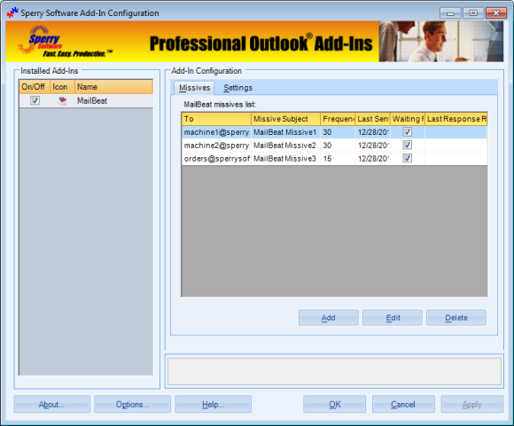Open the Help button
The width and height of the screenshot is (514, 426).
tap(213, 405)
